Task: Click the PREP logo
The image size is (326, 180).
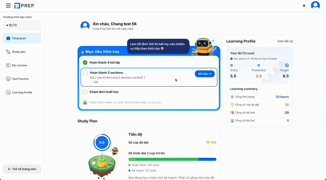Action: [x=24, y=6]
